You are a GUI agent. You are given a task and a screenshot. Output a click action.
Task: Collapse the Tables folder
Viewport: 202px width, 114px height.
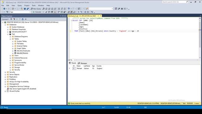10,39
